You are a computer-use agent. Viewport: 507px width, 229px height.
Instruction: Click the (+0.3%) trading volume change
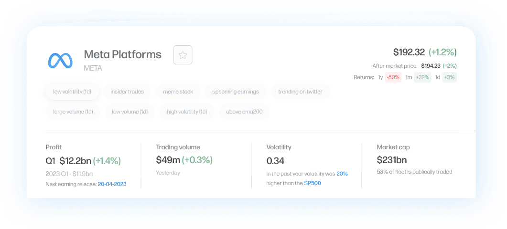pos(197,159)
